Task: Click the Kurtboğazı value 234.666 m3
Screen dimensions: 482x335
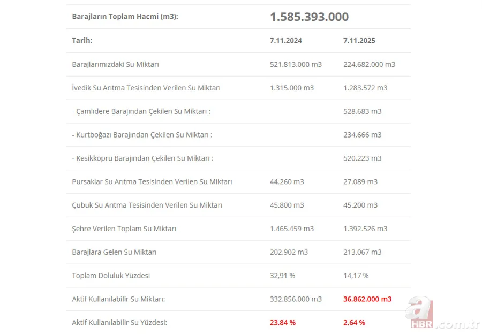Action: pos(362,135)
